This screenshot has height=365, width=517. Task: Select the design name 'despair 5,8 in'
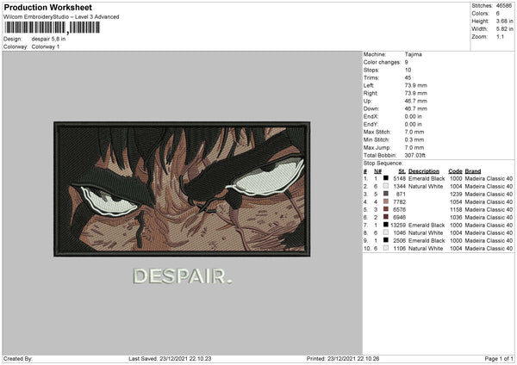[x=48, y=39]
